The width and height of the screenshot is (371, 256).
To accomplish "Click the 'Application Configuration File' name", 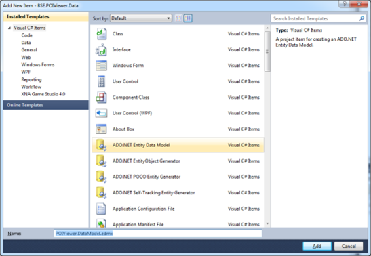I will [x=144, y=209].
